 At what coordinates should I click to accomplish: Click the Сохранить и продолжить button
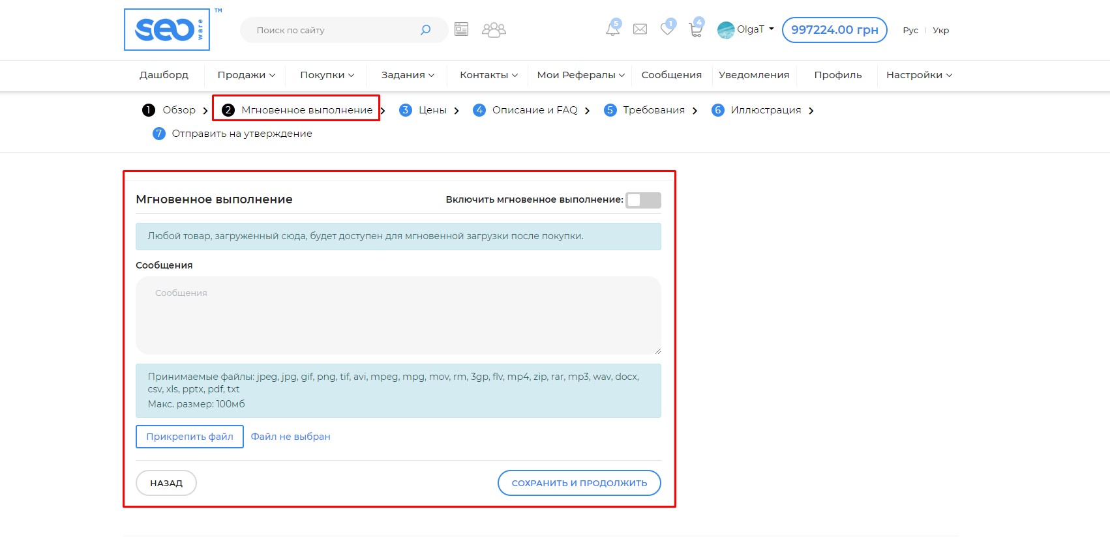point(579,483)
